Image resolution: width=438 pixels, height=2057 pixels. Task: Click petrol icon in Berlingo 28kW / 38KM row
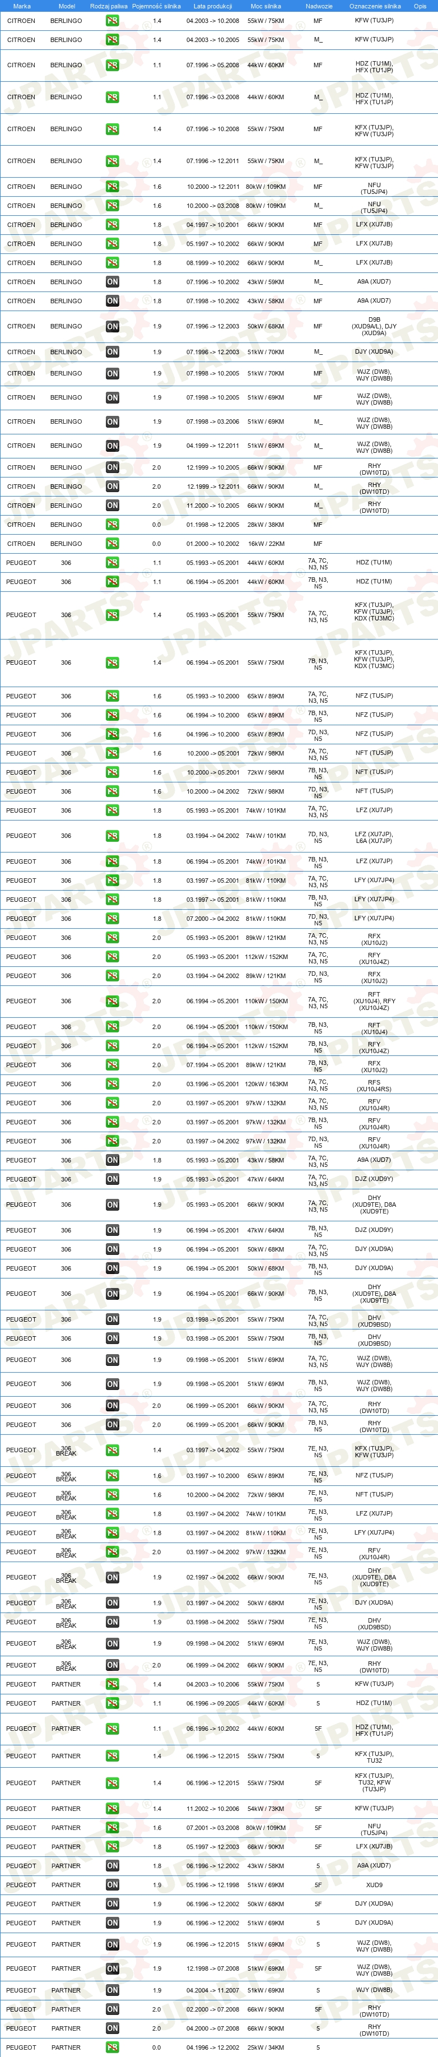(x=113, y=525)
